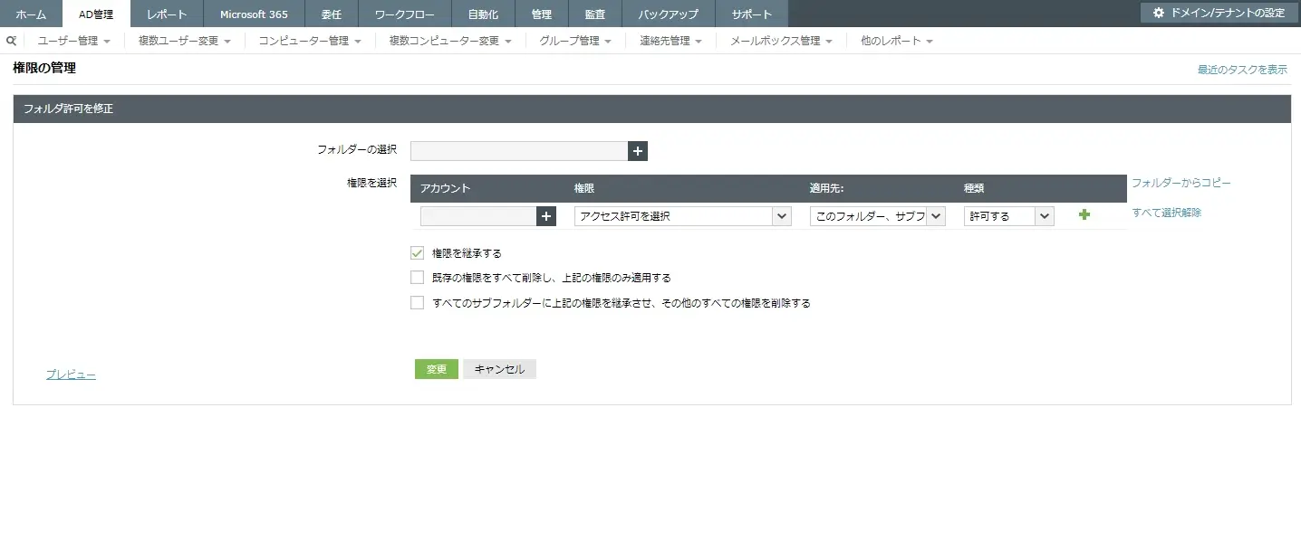Toggle the 権限を継承する checkbox
The image size is (1301, 550).
pyautogui.click(x=418, y=253)
